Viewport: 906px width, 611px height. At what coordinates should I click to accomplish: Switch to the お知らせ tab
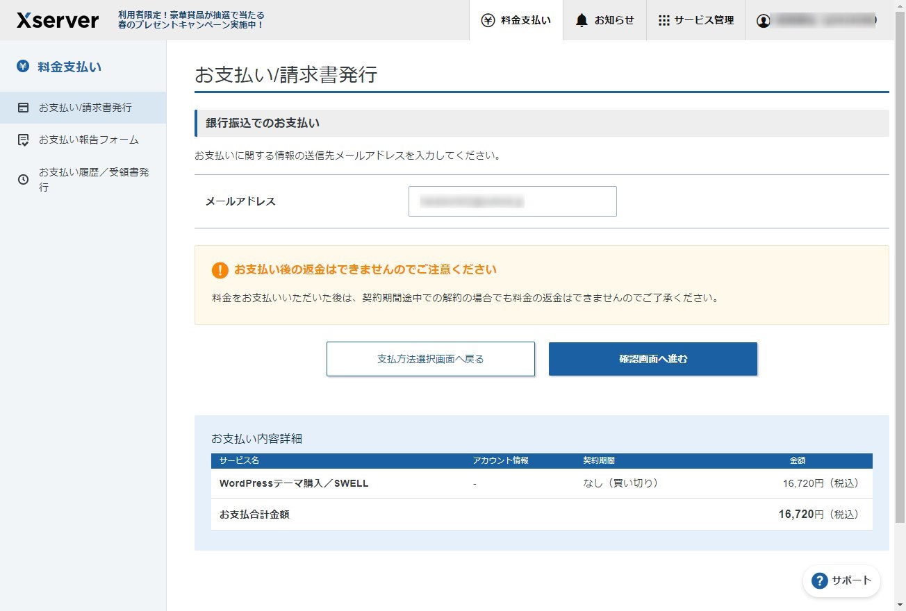[604, 20]
